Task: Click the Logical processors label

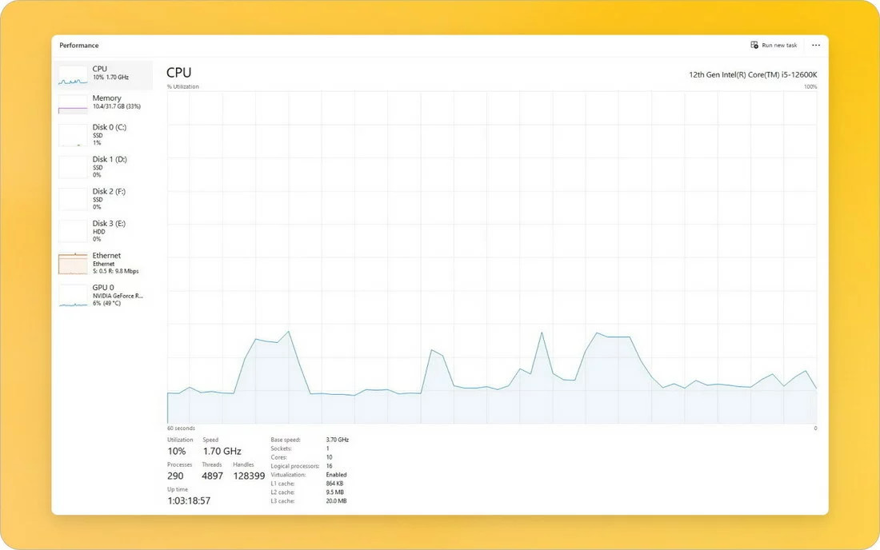Action: point(294,466)
